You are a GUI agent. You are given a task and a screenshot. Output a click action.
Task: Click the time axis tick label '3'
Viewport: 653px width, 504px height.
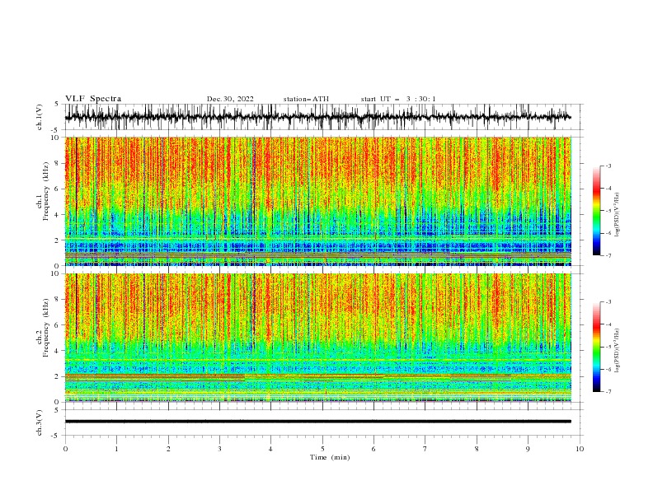[219, 449]
